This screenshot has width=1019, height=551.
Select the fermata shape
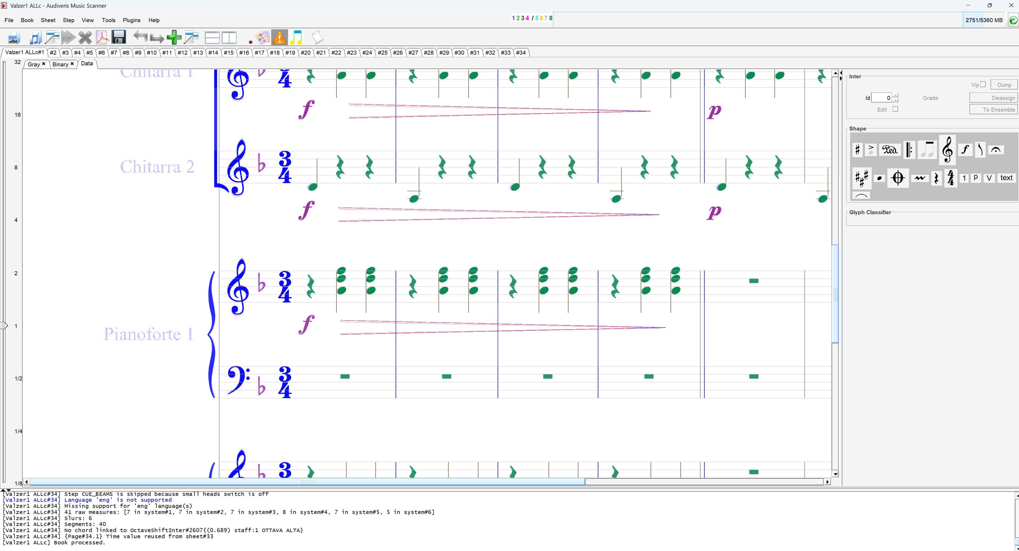coord(996,150)
